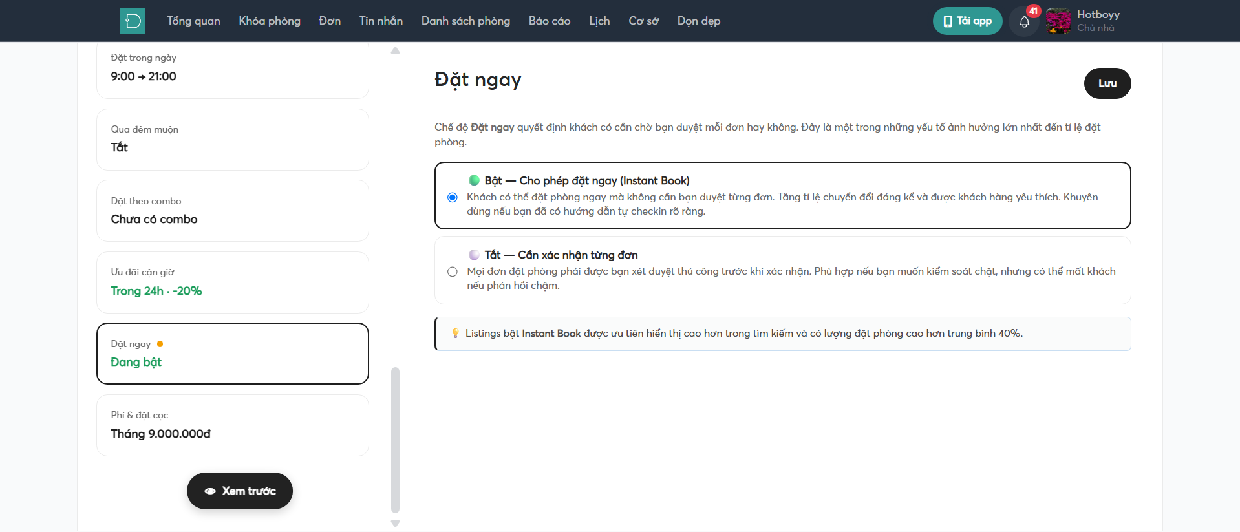The height and width of the screenshot is (532, 1240).
Task: Click 'Bật — Cho phép đặt ngay' title
Action: tap(587, 180)
